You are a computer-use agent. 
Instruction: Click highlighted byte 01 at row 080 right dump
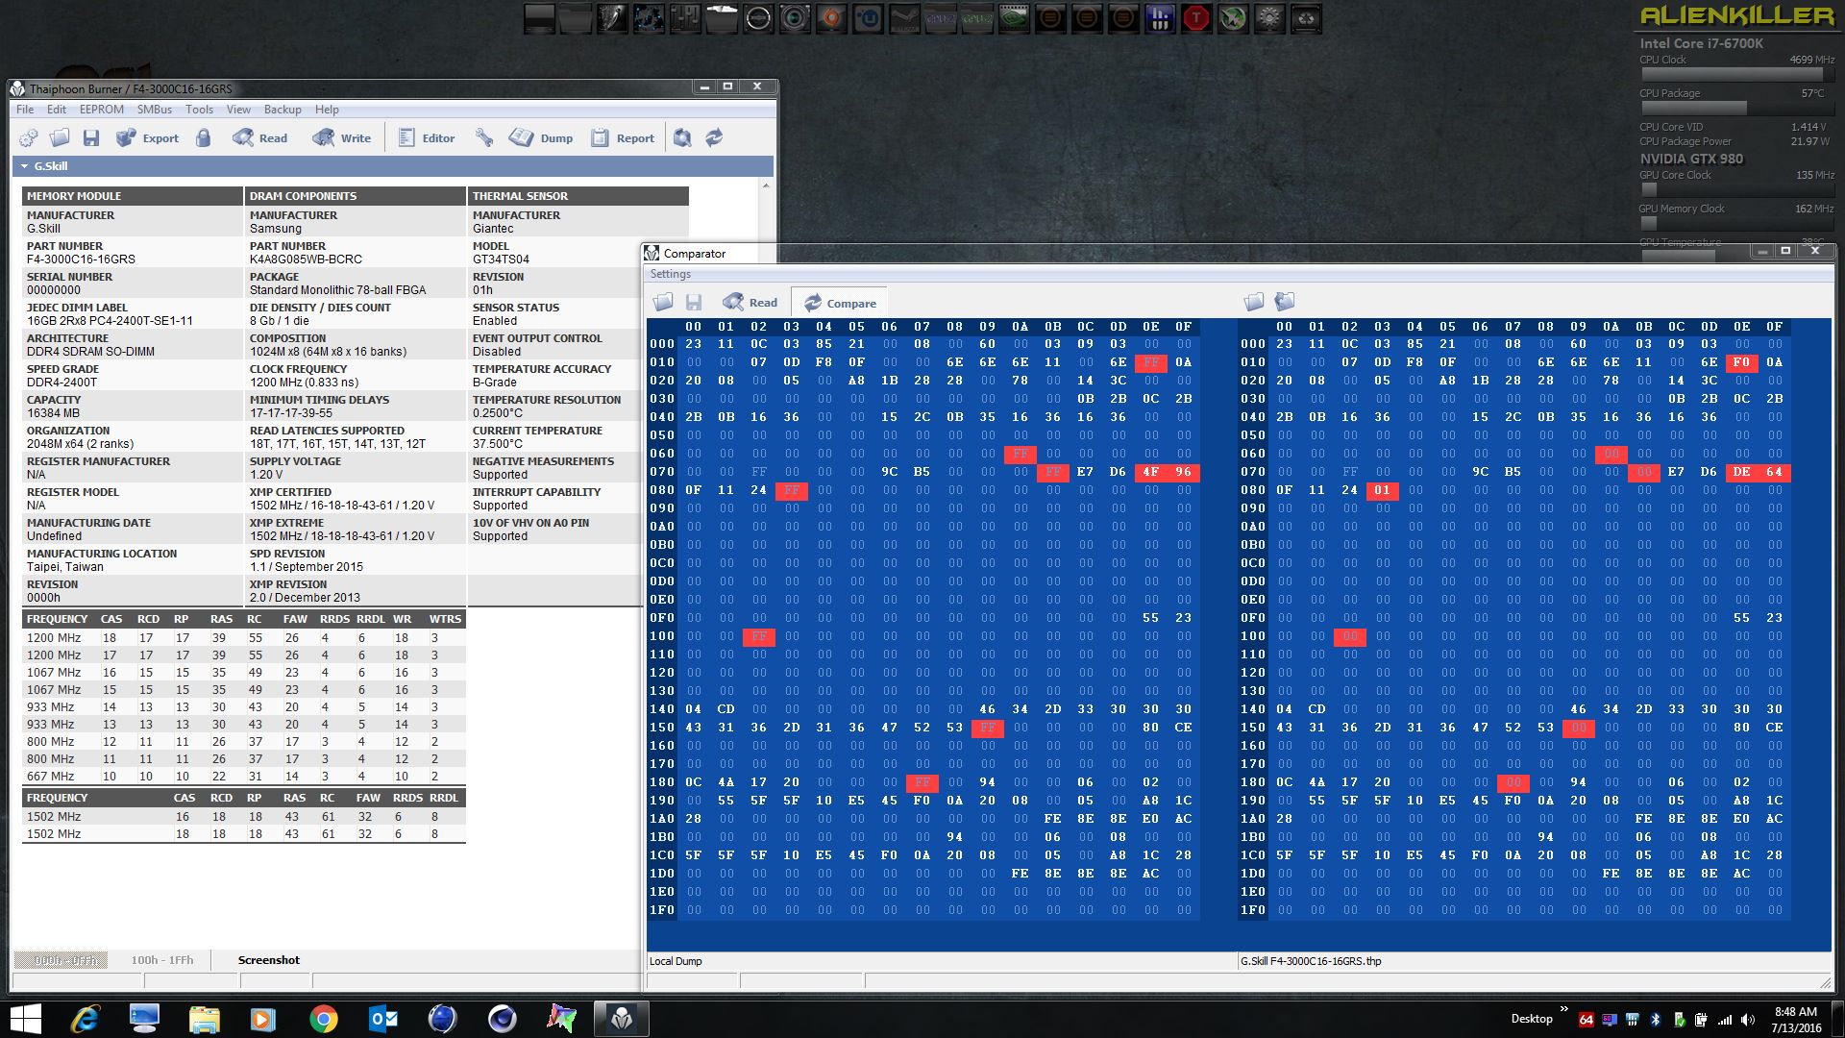(x=1382, y=490)
